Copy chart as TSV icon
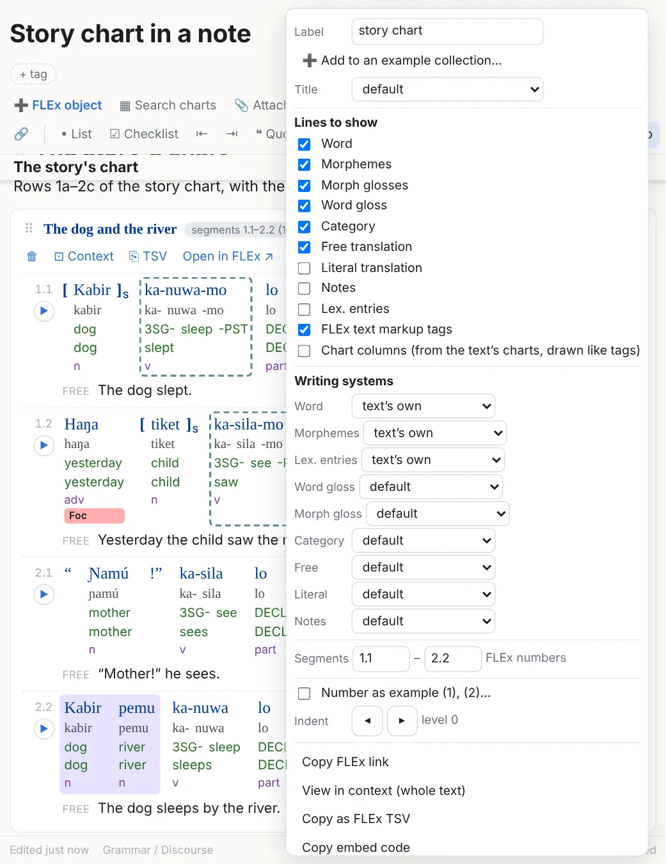The width and height of the screenshot is (666, 864). pos(134,257)
